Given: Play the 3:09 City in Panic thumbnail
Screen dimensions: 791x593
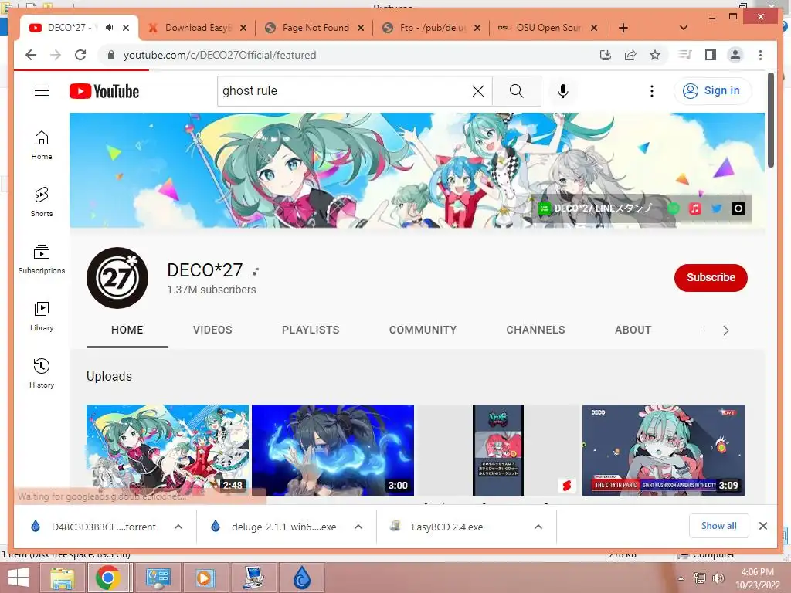Looking at the screenshot, I should pyautogui.click(x=664, y=450).
